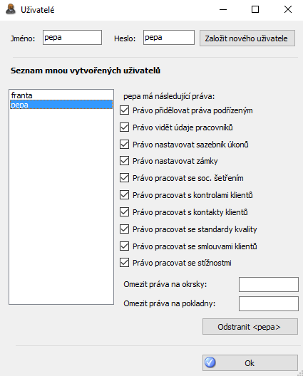303x376 pixels.
Task: Toggle Právo nastavovat sazebník úkonů checkbox
Action: tap(124, 145)
